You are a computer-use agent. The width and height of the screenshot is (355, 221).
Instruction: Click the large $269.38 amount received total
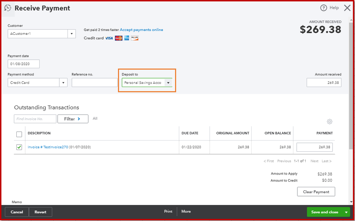[x=321, y=29]
